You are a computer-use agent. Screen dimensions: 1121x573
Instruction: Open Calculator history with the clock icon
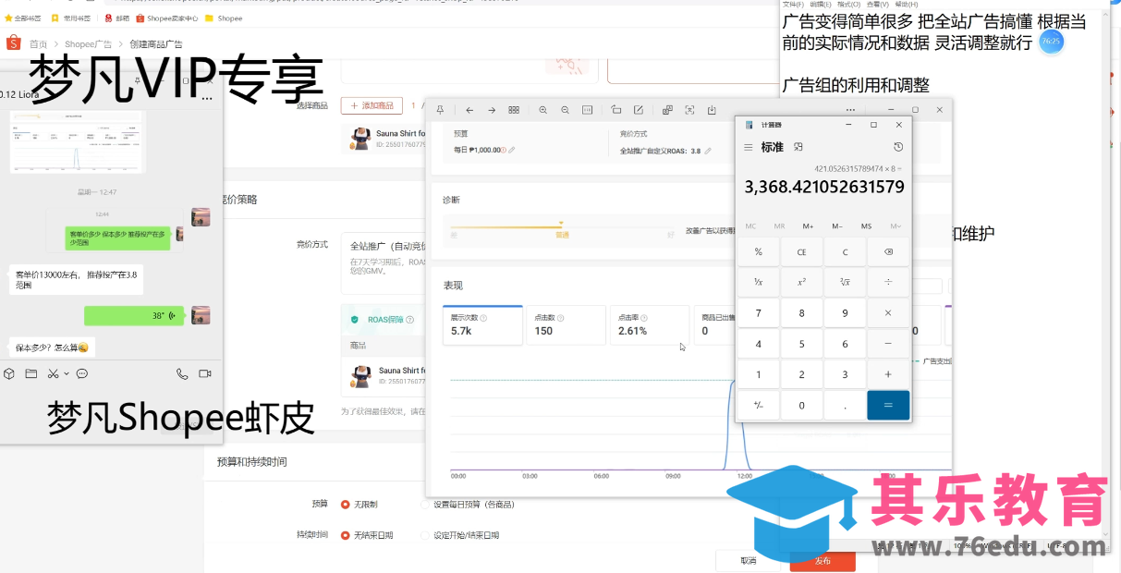(x=897, y=146)
